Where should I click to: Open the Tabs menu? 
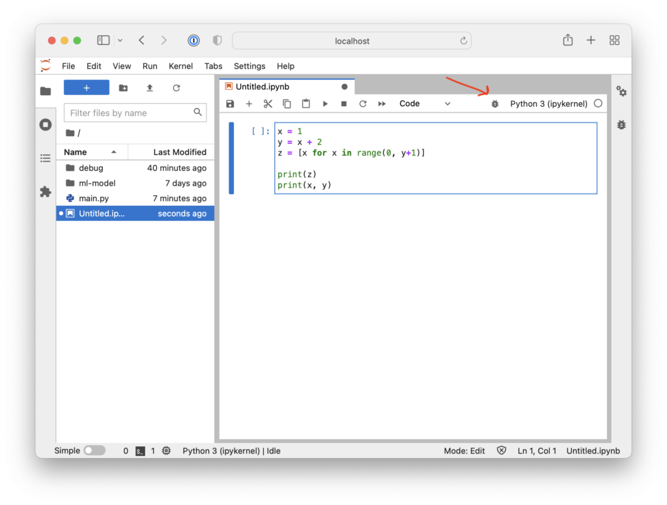click(x=213, y=66)
